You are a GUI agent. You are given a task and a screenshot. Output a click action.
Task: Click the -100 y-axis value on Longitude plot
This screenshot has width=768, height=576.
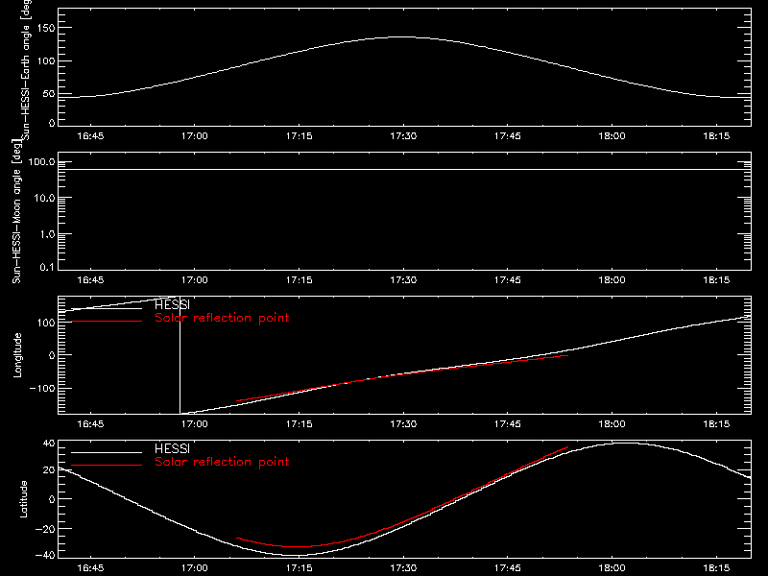(42, 389)
